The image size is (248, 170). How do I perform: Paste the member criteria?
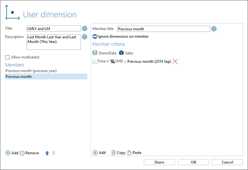pos(134,153)
